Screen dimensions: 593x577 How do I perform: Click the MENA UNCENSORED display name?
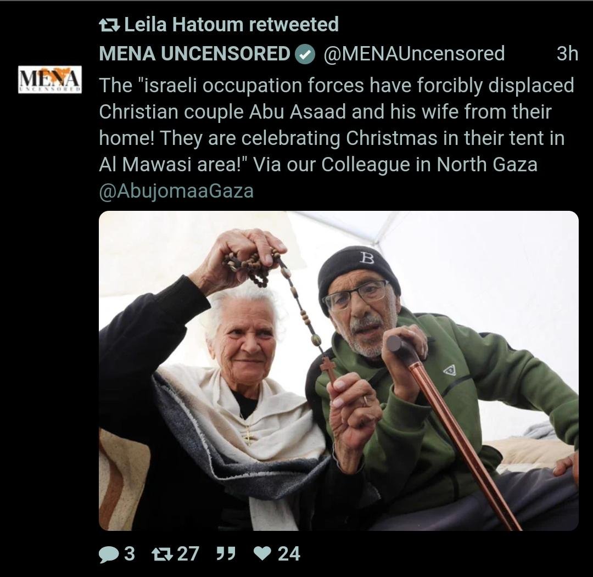tap(194, 54)
